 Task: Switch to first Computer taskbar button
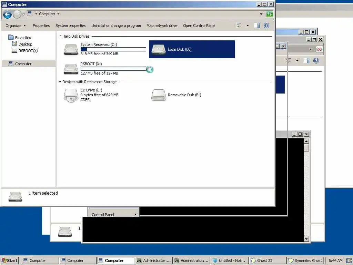[41, 261]
